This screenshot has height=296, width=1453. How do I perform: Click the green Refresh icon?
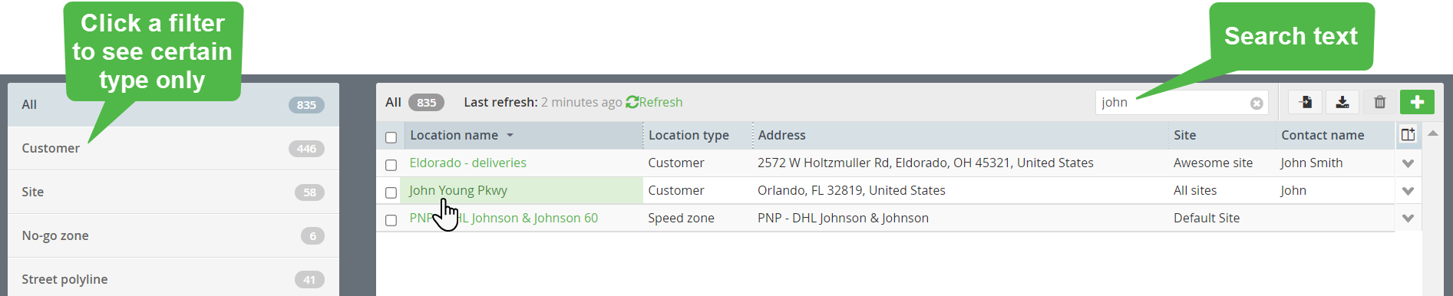click(632, 102)
